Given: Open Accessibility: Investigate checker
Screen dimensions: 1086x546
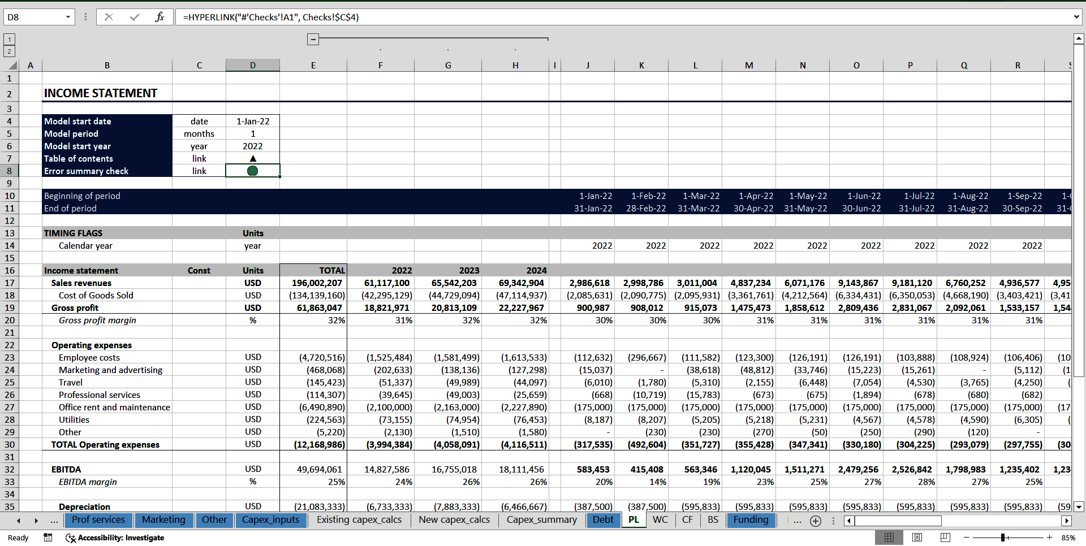Looking at the screenshot, I should pyautogui.click(x=115, y=538).
